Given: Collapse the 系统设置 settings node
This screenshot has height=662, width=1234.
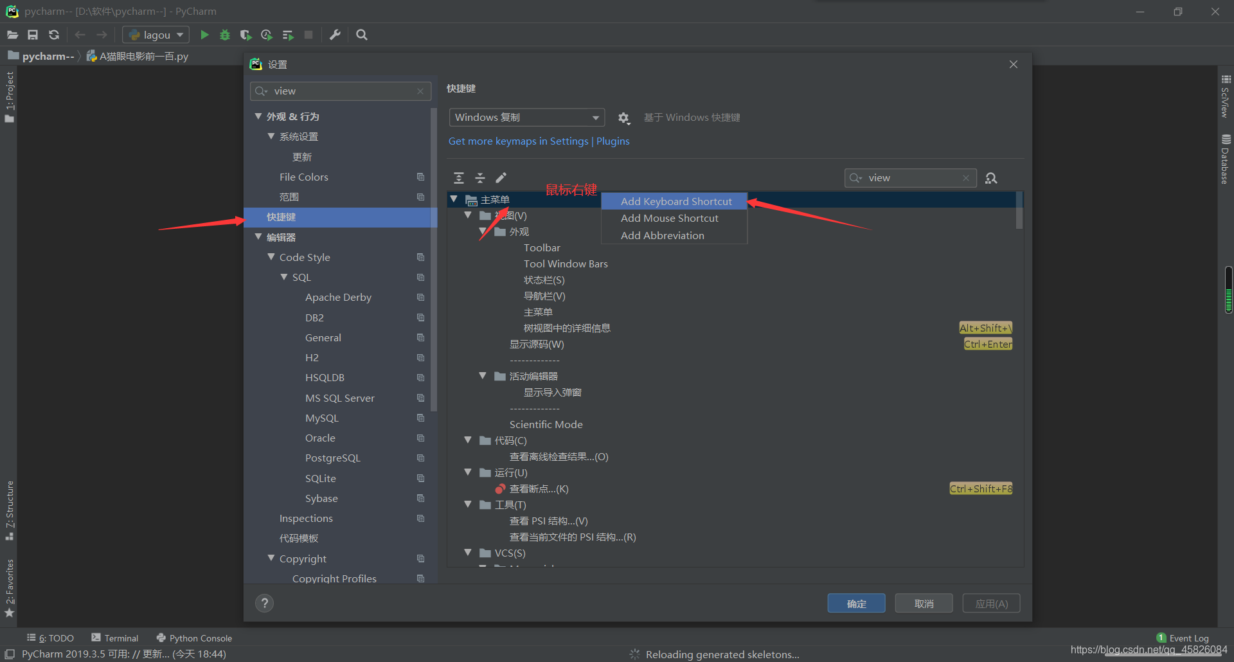Looking at the screenshot, I should (271, 136).
